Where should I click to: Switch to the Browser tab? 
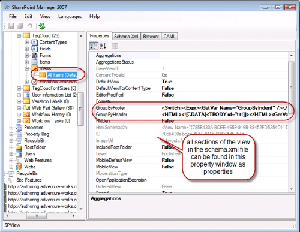151,36
